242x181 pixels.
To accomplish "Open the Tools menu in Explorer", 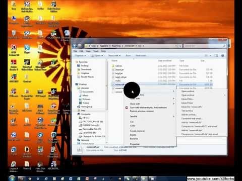I will [x=96, y=51].
